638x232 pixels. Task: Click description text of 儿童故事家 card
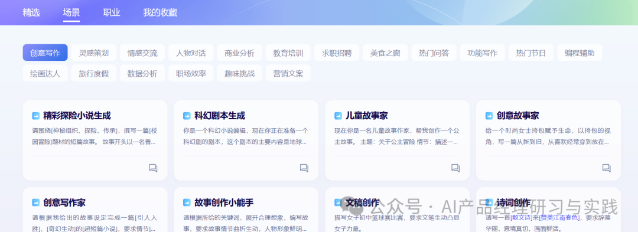coord(397,136)
